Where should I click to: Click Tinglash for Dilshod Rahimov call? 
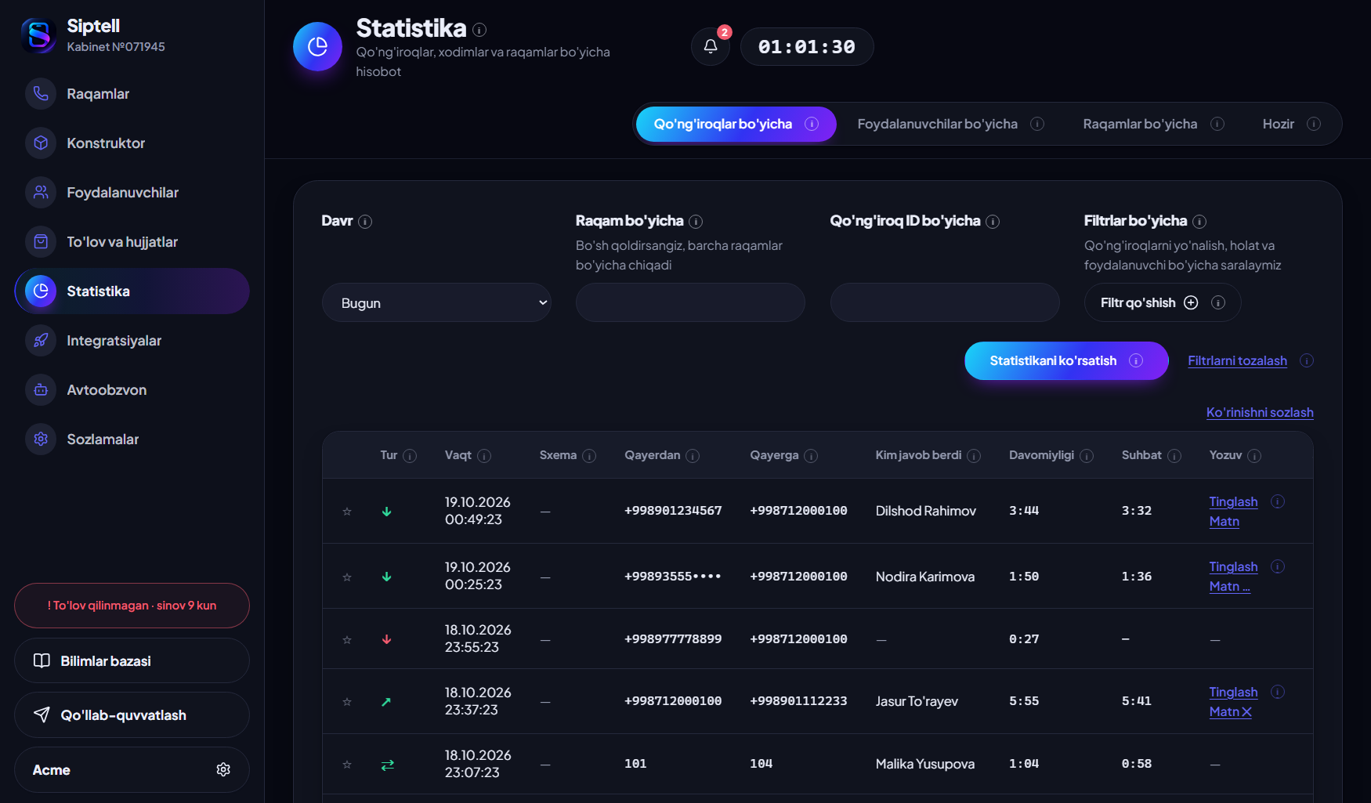1233,501
